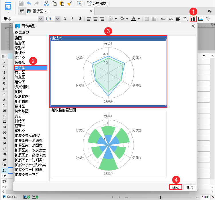Click the template preview search icon
Screen dimensions: 215x200
(x=79, y=3)
